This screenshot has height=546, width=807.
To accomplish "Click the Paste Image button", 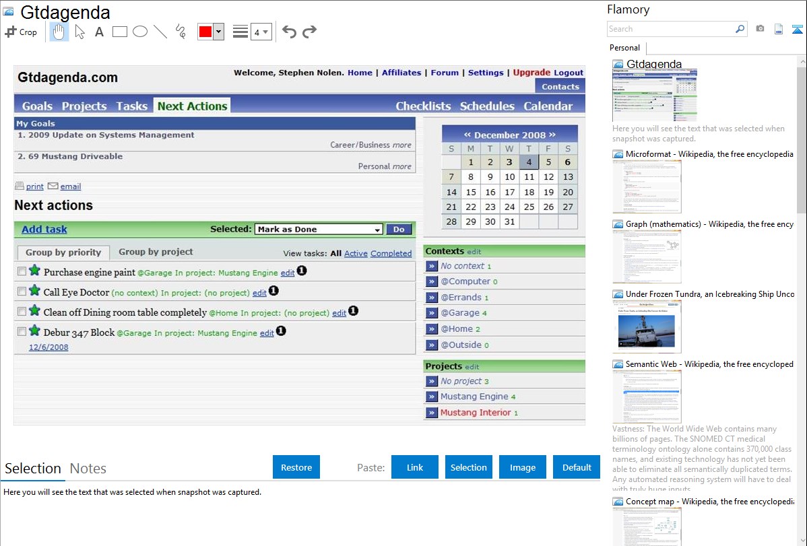I will pyautogui.click(x=522, y=467).
